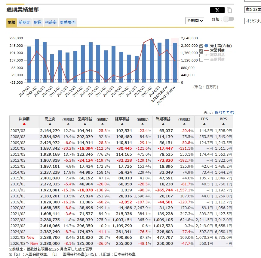Click sales value 2,380,000

tap(50, 244)
